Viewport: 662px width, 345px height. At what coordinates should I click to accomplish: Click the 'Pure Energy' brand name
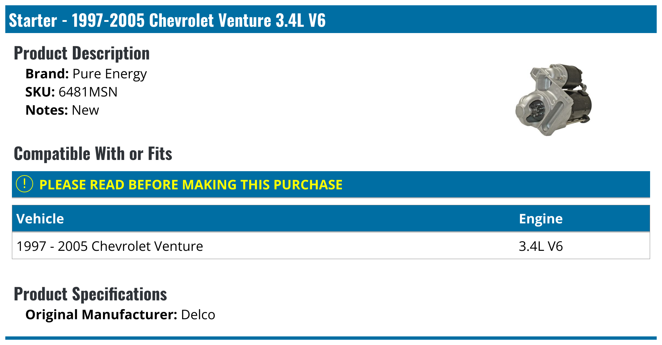coord(110,74)
